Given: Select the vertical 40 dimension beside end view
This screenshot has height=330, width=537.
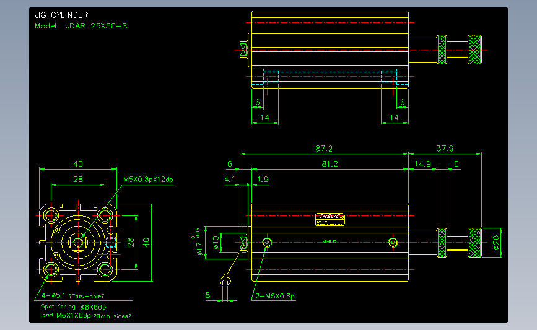Looking at the screenshot, I should point(146,242).
